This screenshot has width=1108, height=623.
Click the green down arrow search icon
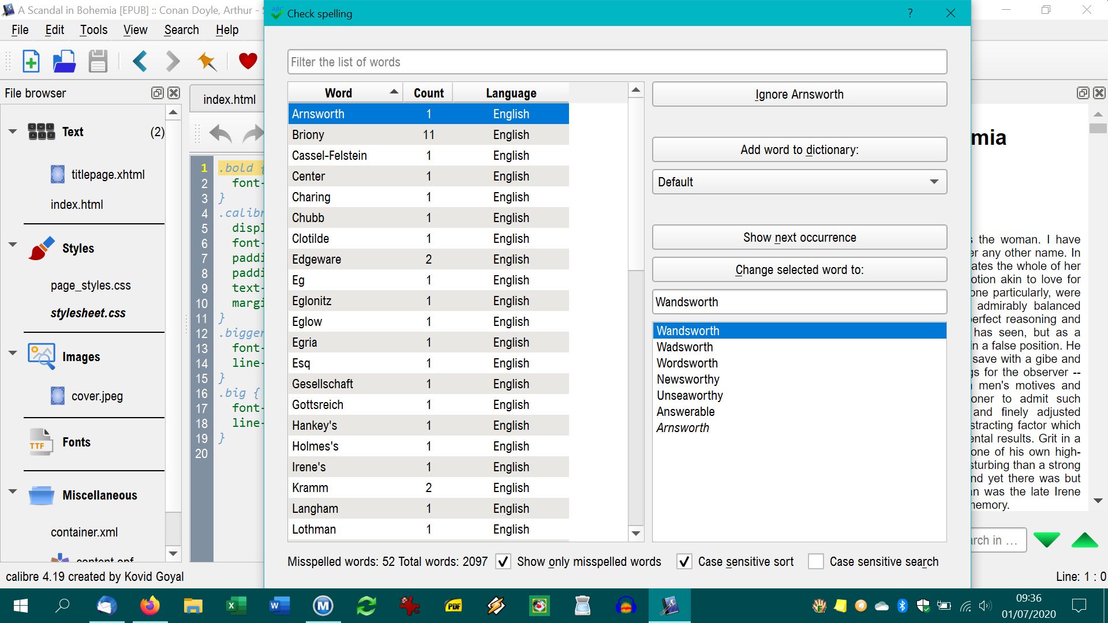pyautogui.click(x=1046, y=540)
